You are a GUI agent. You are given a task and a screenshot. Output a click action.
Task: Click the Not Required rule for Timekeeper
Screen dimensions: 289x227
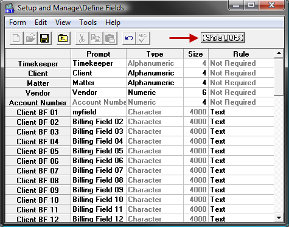(x=241, y=63)
